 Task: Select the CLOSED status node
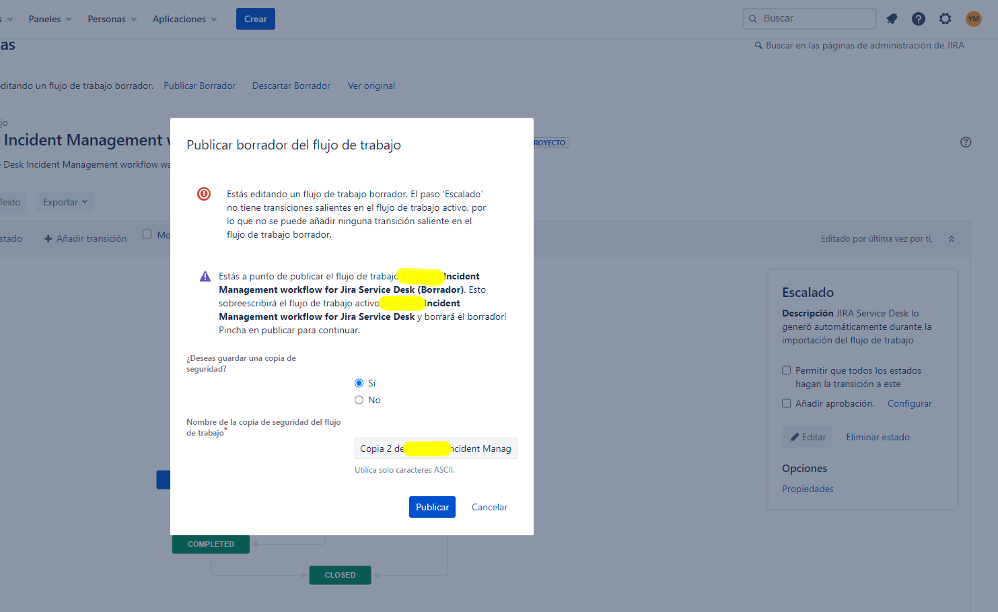(340, 575)
